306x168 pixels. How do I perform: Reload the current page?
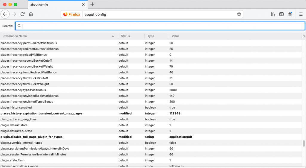pos(22,14)
